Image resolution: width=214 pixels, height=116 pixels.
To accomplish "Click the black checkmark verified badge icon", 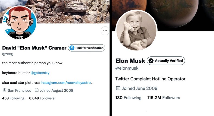I will tap(151, 61).
